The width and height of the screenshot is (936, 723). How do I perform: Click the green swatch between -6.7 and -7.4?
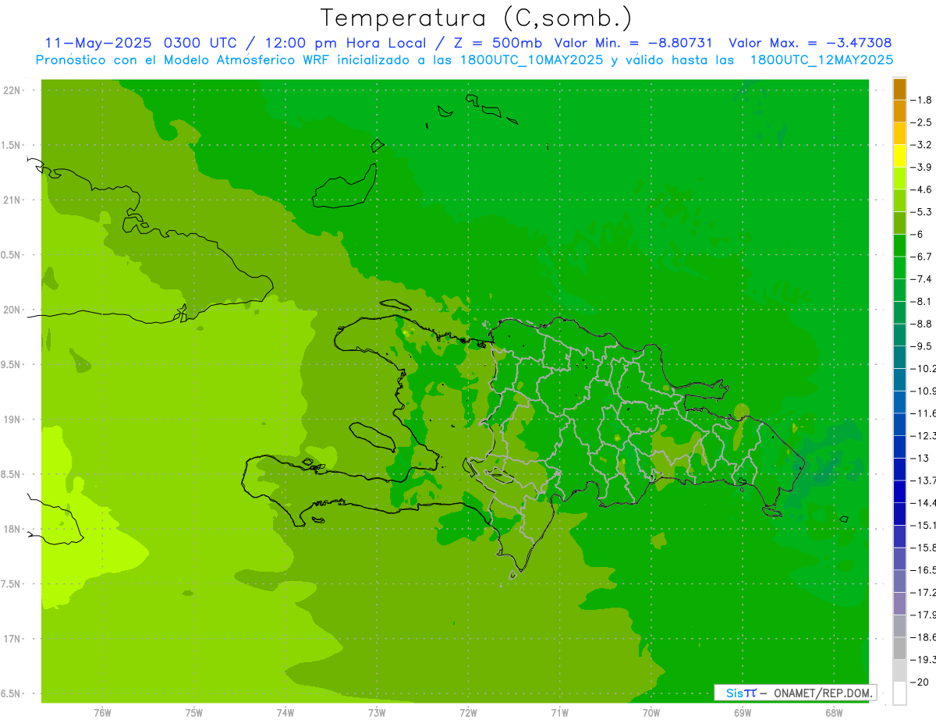(899, 267)
